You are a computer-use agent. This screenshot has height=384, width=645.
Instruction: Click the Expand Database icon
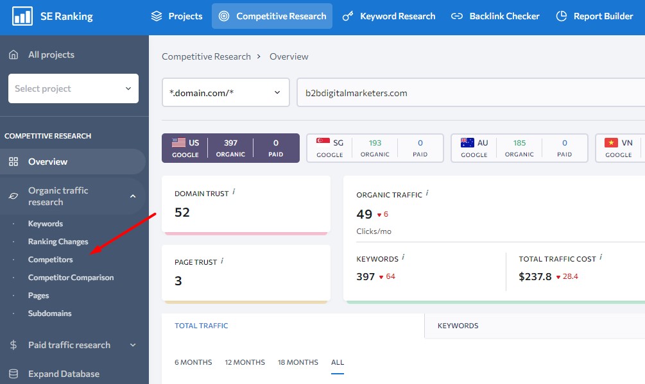tap(13, 374)
